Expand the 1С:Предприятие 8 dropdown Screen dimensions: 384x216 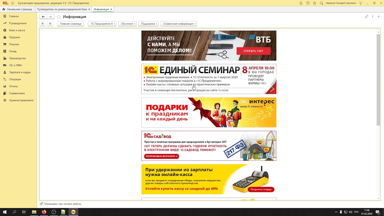coord(102,24)
